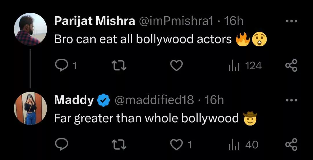View analytics showing 40 views
The width and height of the screenshot is (313, 160).
(x=233, y=144)
